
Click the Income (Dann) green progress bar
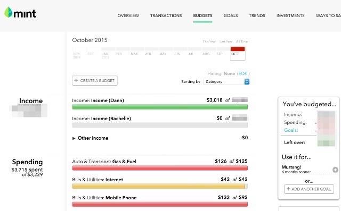click(x=160, y=107)
